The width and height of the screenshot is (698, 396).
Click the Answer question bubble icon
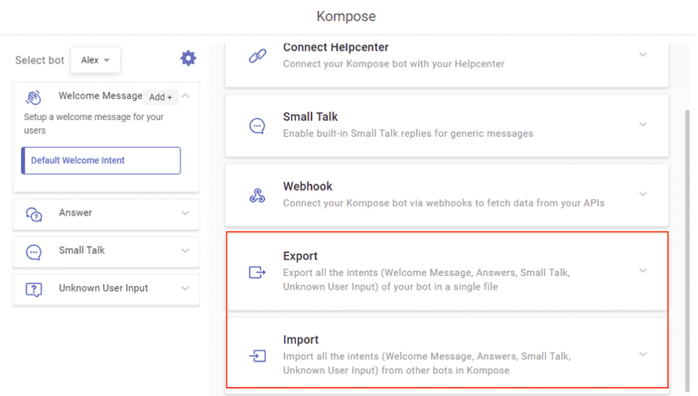click(34, 215)
